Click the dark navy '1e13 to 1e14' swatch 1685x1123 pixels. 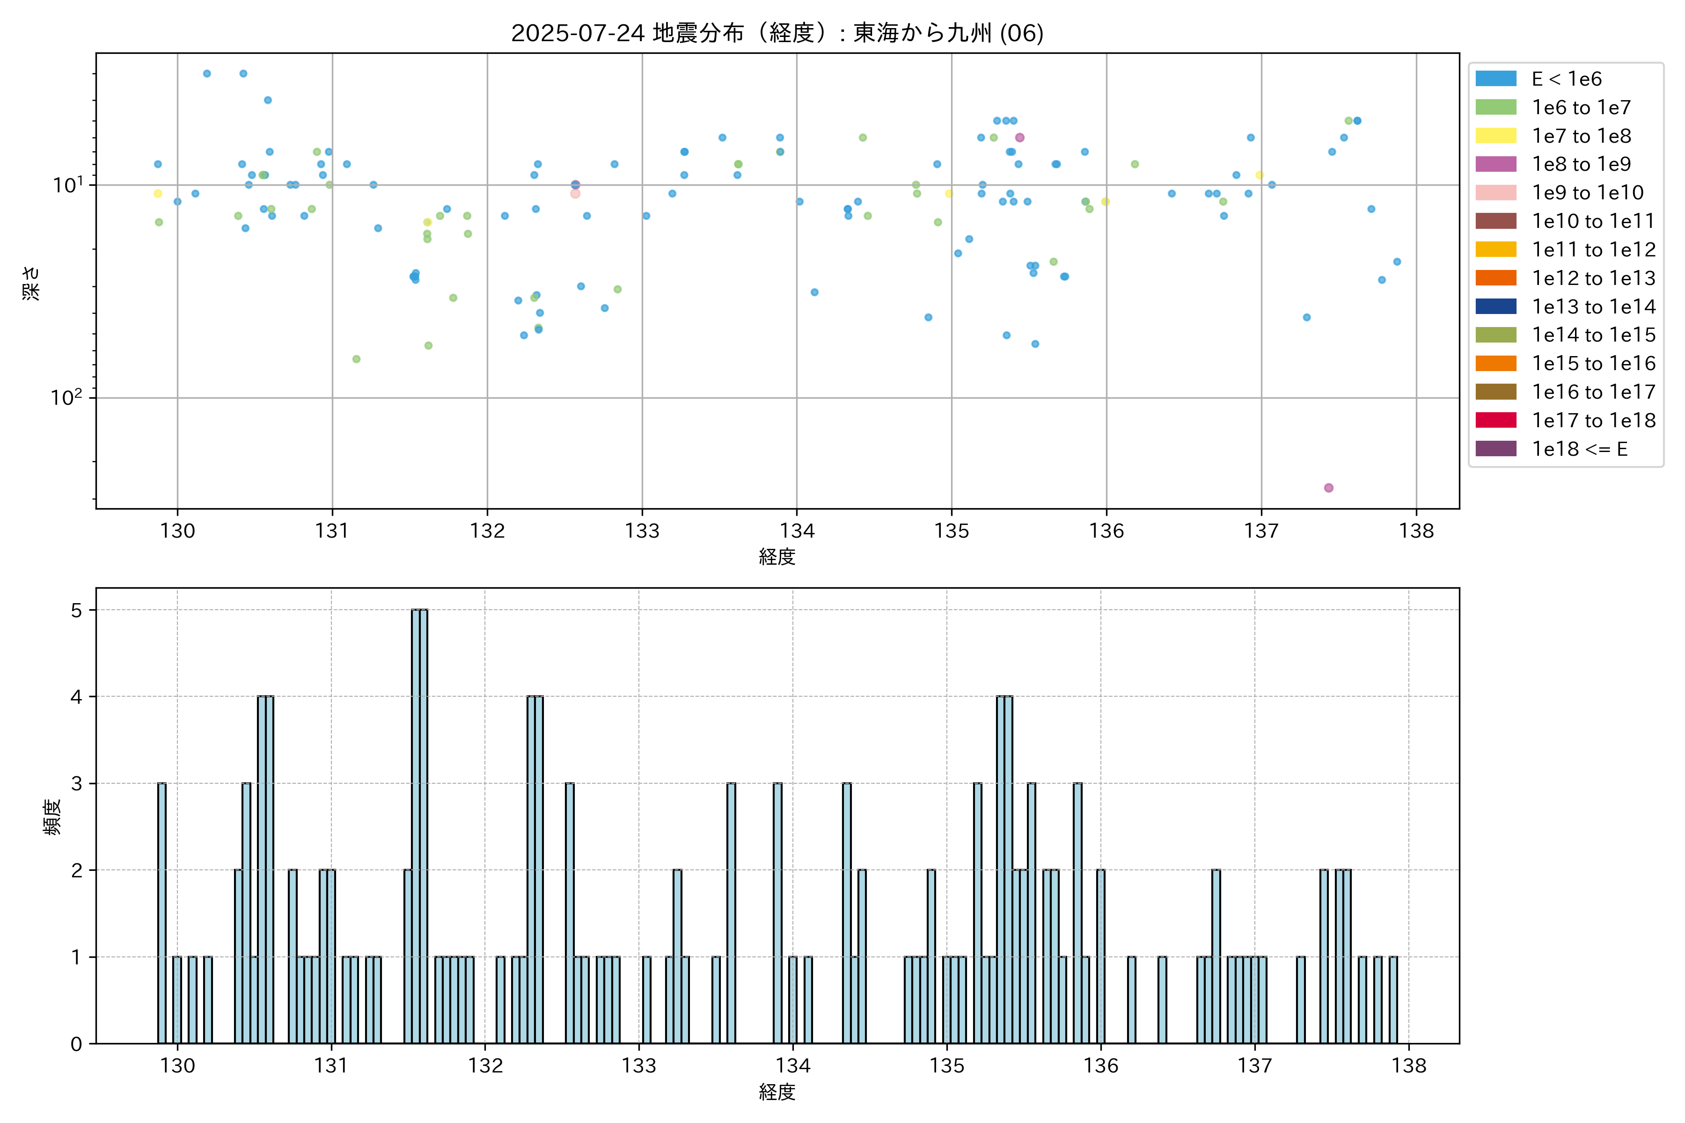(x=1495, y=306)
